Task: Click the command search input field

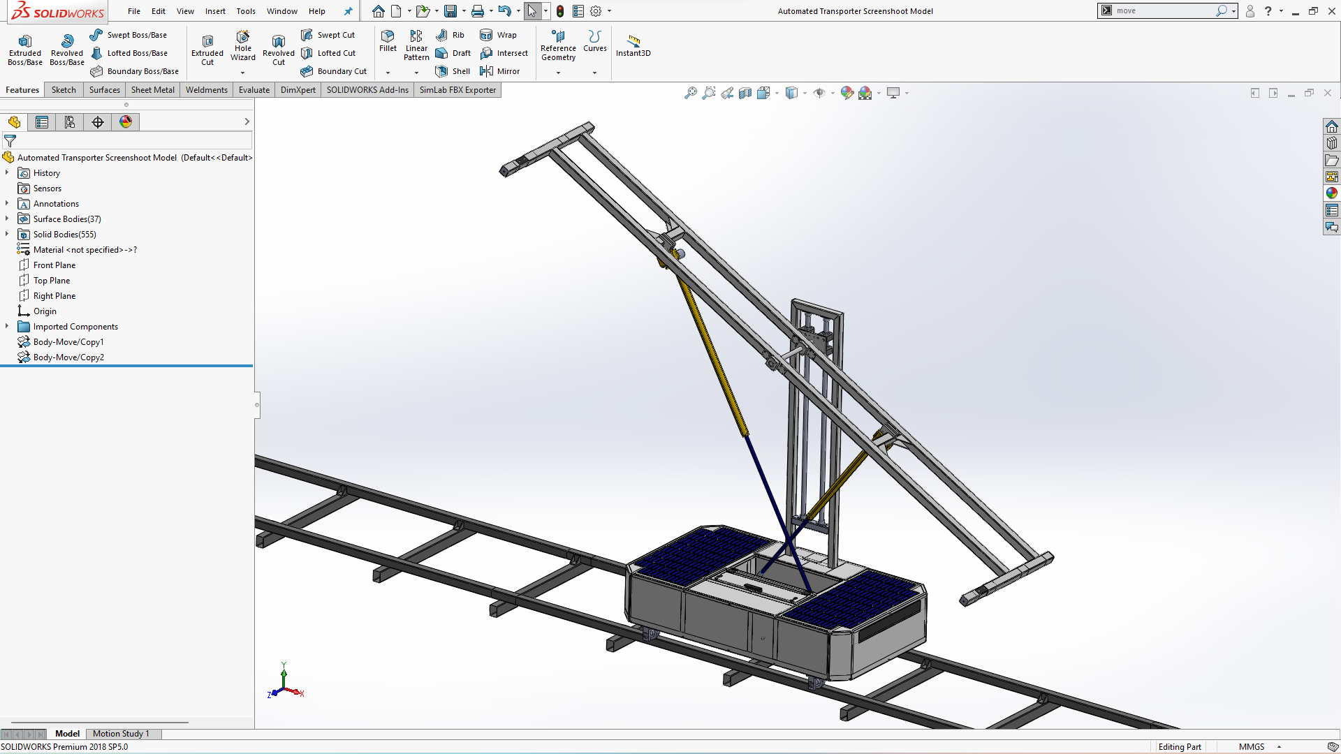Action: pyautogui.click(x=1163, y=10)
